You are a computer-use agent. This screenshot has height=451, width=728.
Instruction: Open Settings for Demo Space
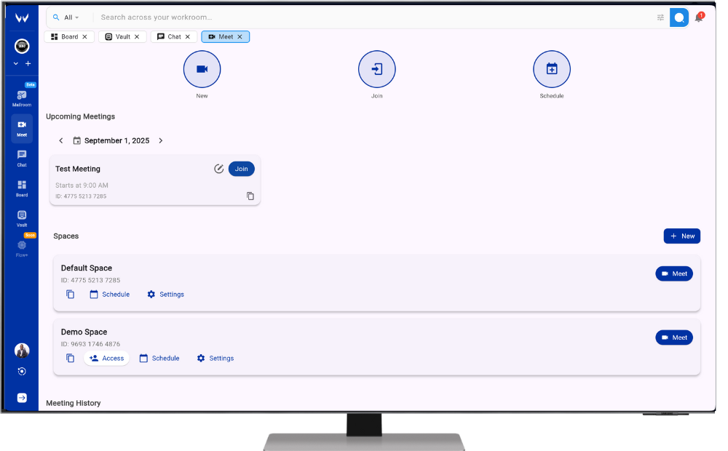click(x=215, y=358)
